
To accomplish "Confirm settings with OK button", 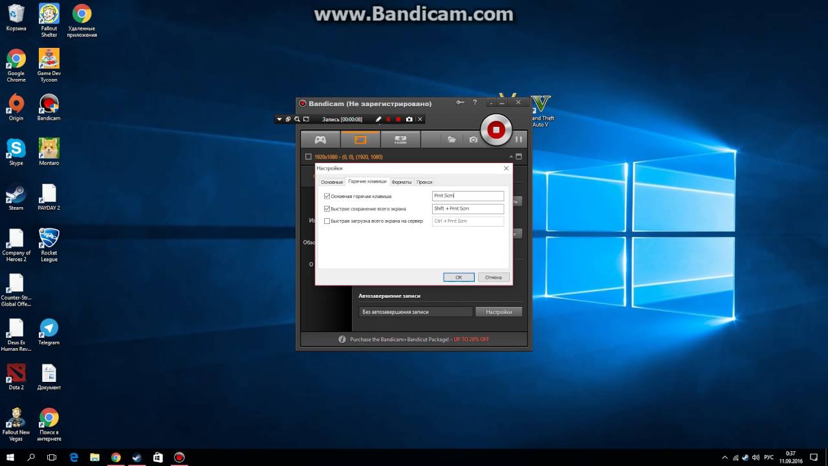I will point(459,277).
